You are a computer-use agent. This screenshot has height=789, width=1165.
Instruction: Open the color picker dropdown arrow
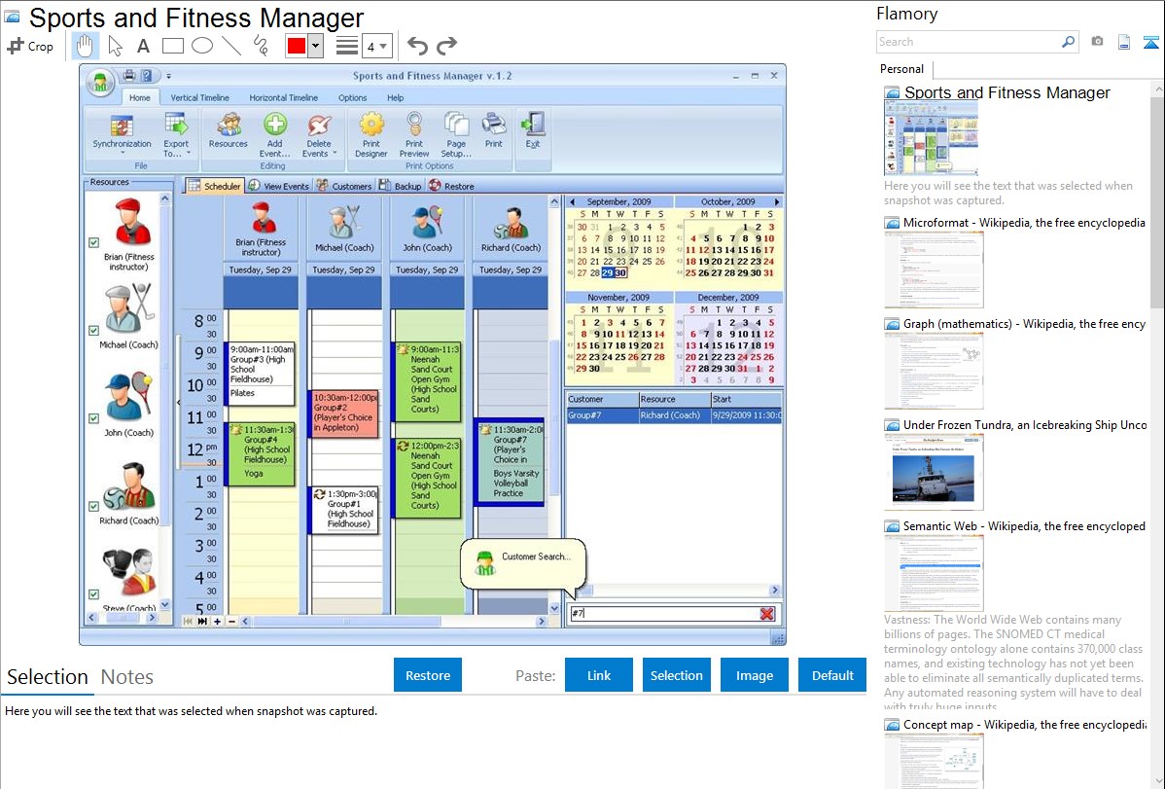(x=315, y=46)
